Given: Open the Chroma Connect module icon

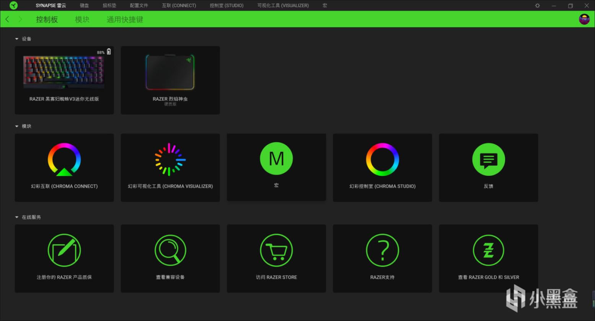Looking at the screenshot, I should click(64, 159).
